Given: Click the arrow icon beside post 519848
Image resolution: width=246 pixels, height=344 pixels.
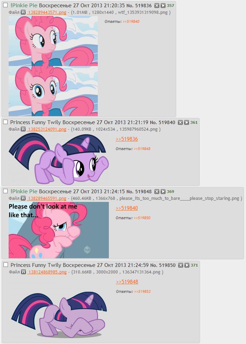Looking at the screenshot, I should (x=163, y=192).
